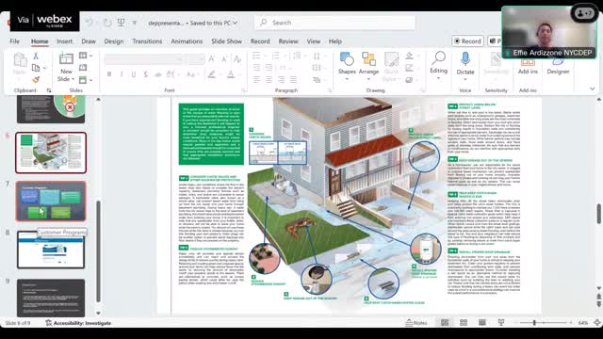This screenshot has height=339, width=603.
Task: Select slide 9 thumbnail
Action: (51, 298)
